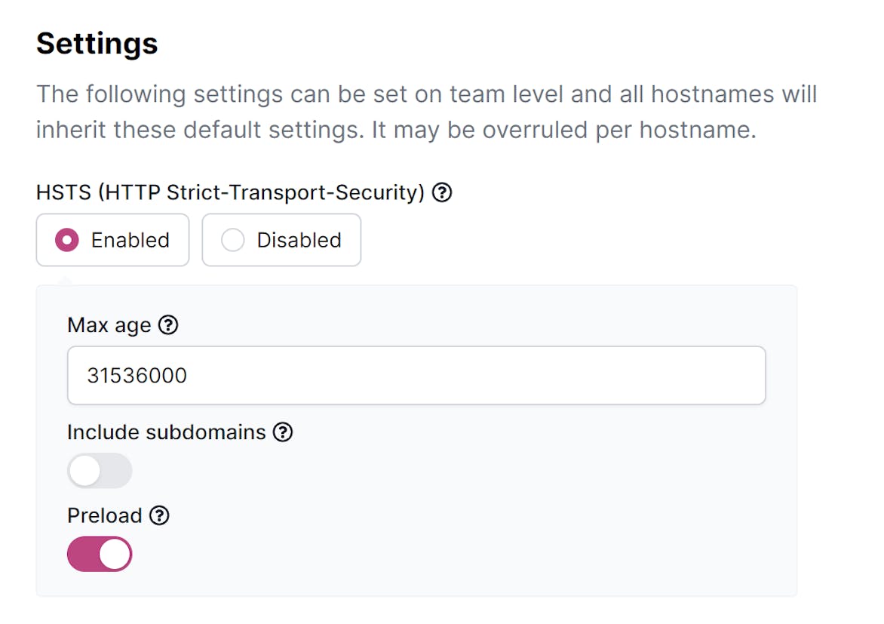
Task: Click the Settings heading
Action: point(97,43)
